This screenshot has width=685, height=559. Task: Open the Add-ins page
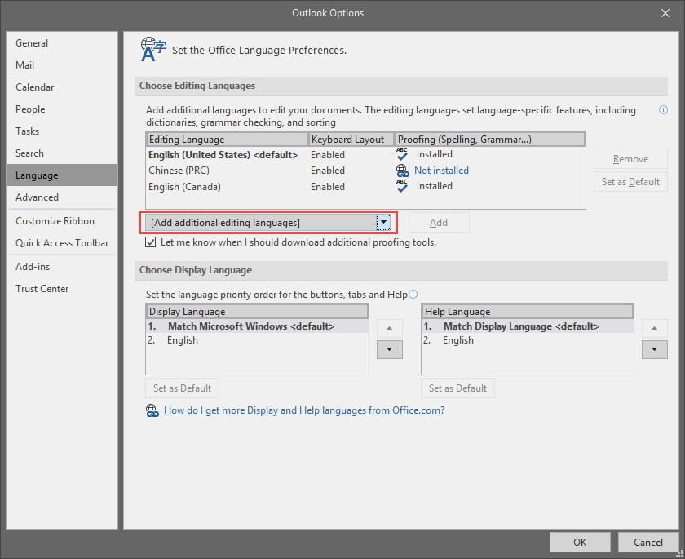[x=62, y=267]
